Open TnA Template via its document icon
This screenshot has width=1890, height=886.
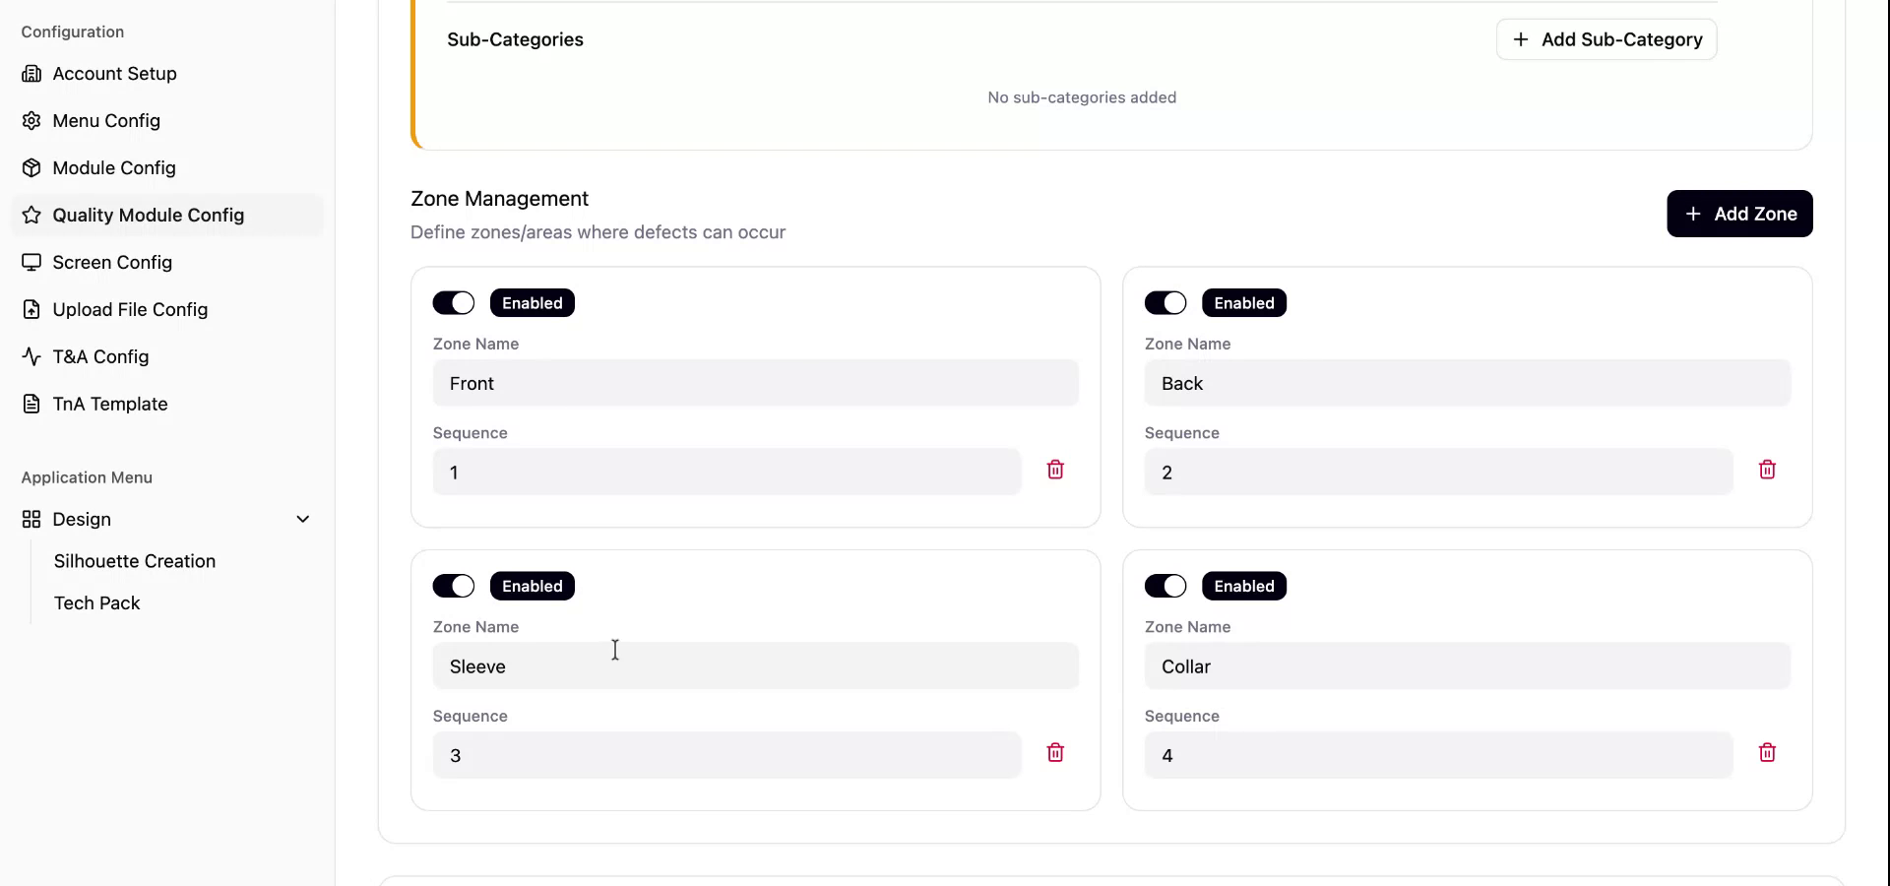pos(31,404)
